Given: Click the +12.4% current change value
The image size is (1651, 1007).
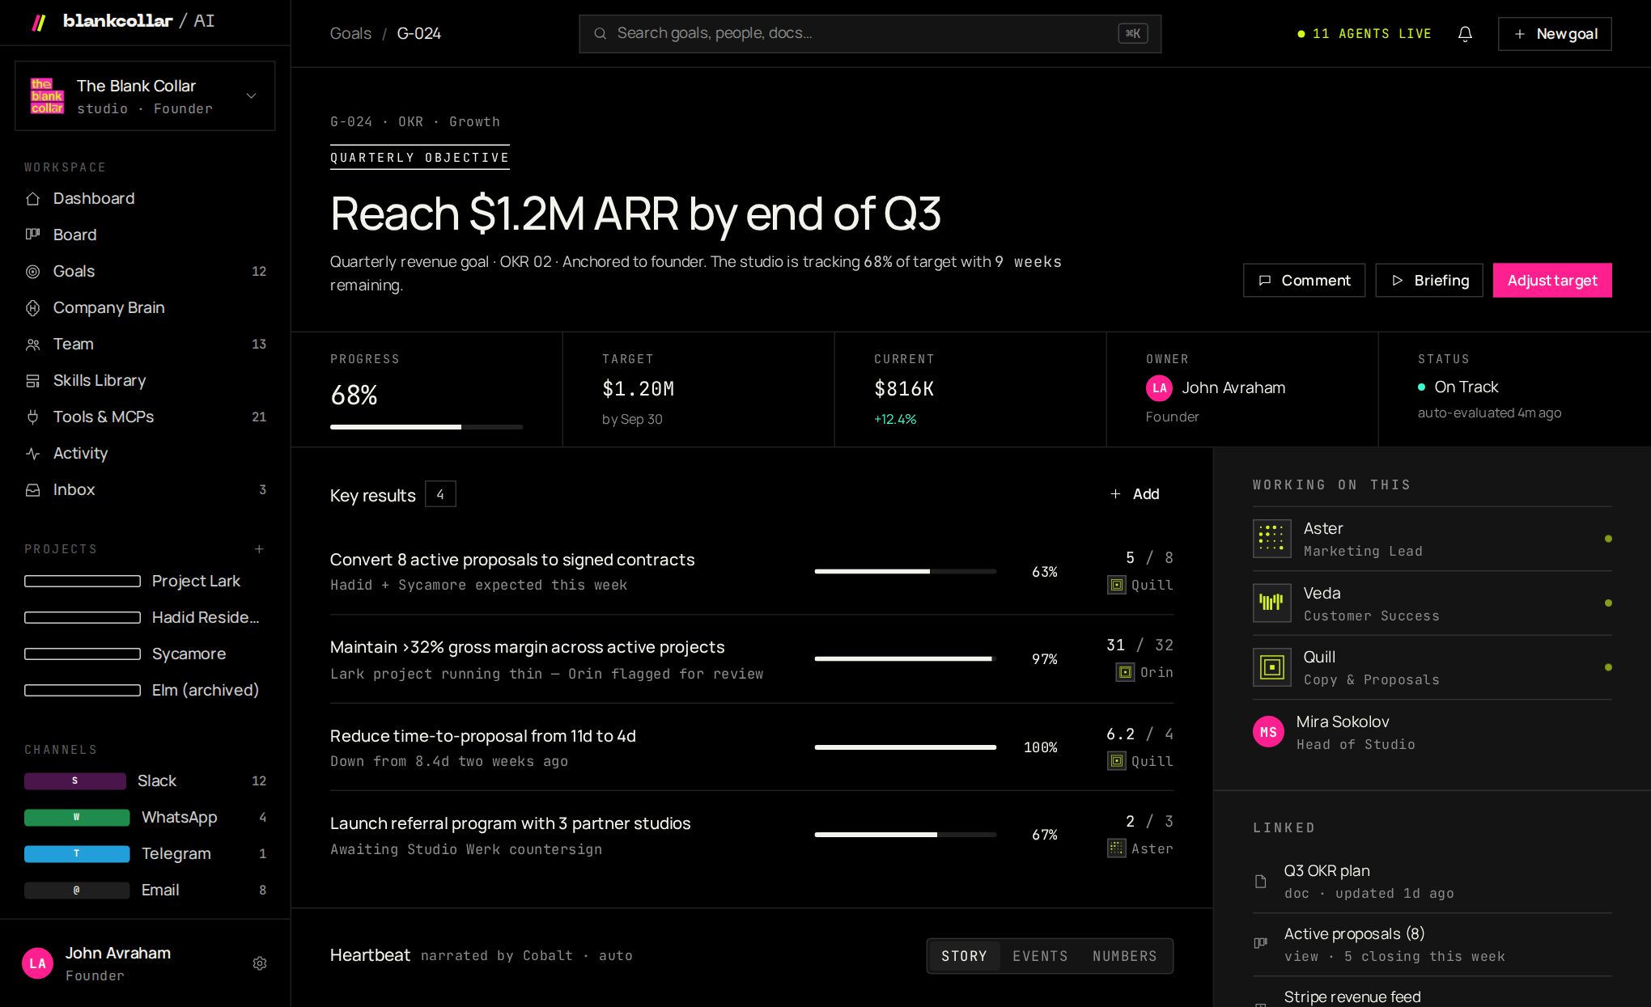Looking at the screenshot, I should (x=895, y=420).
